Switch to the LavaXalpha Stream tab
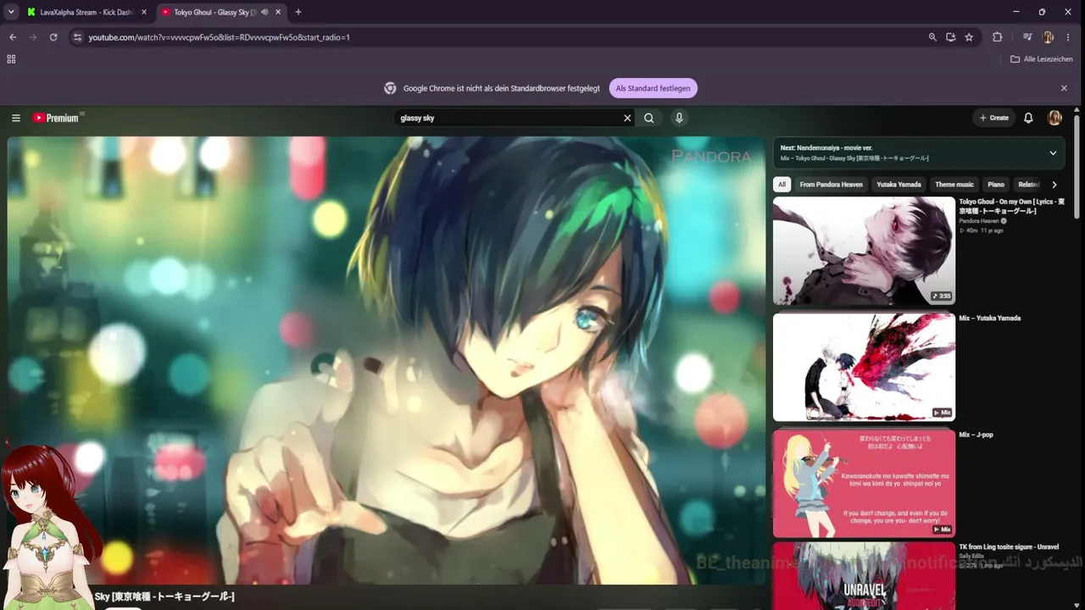1085x610 pixels. pos(87,12)
